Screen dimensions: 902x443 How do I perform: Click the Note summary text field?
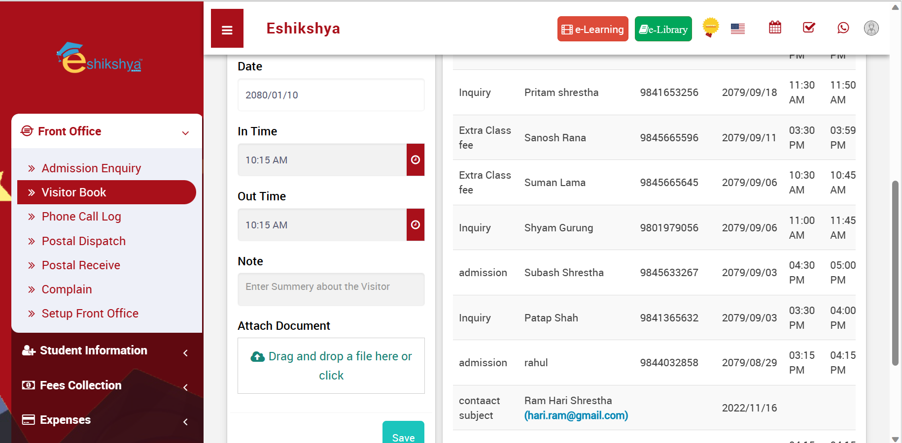pyautogui.click(x=331, y=289)
